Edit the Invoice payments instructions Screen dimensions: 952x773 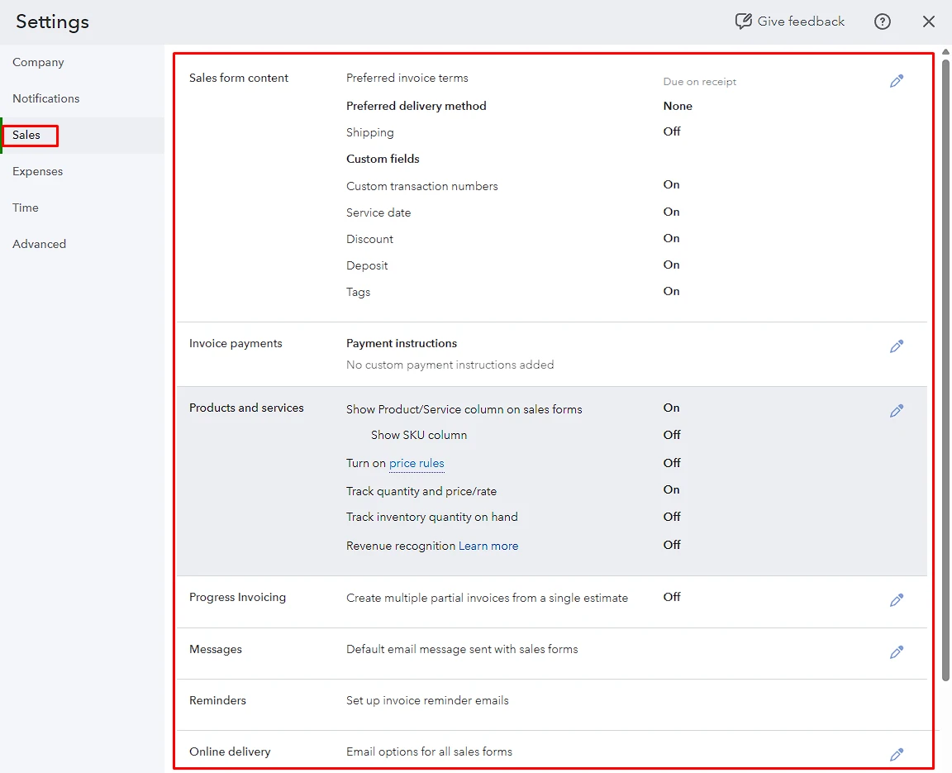click(897, 346)
